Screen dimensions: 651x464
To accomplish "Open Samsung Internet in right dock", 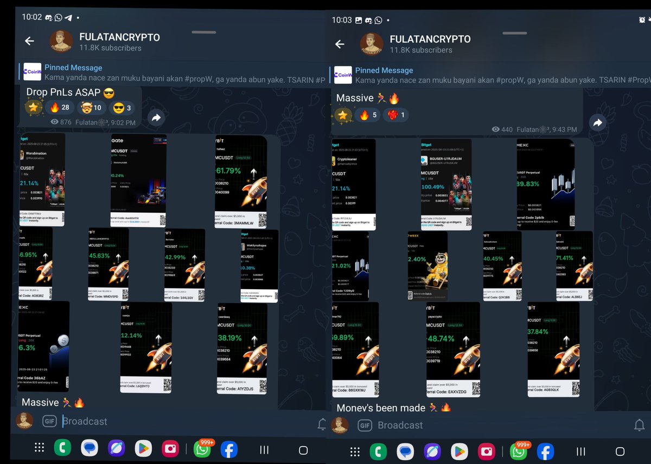I will pyautogui.click(x=432, y=452).
